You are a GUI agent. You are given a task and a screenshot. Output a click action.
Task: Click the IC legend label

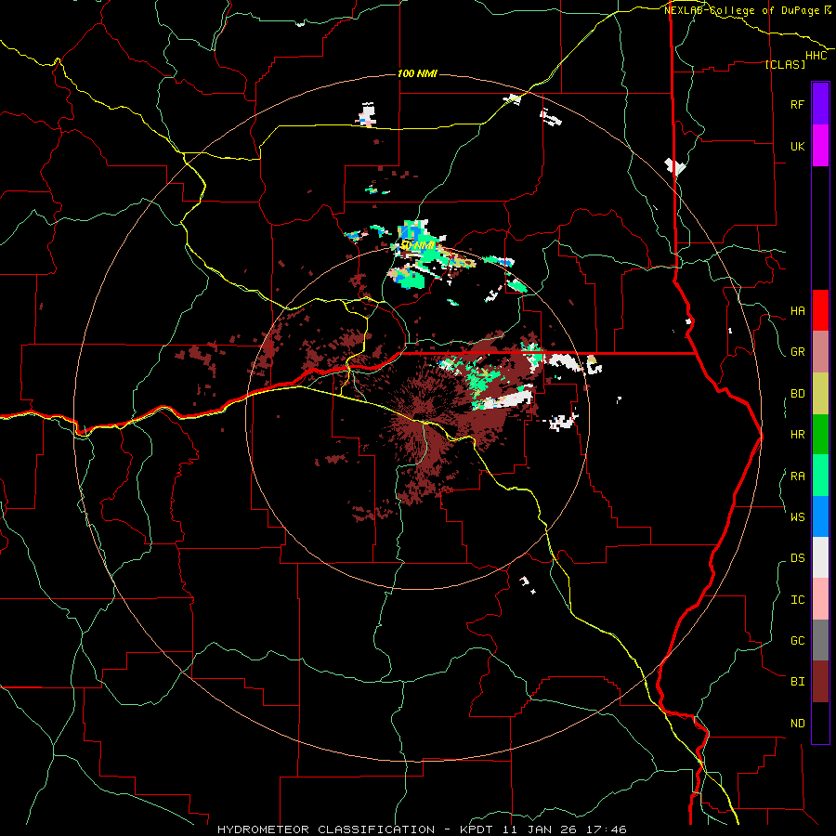pos(797,600)
